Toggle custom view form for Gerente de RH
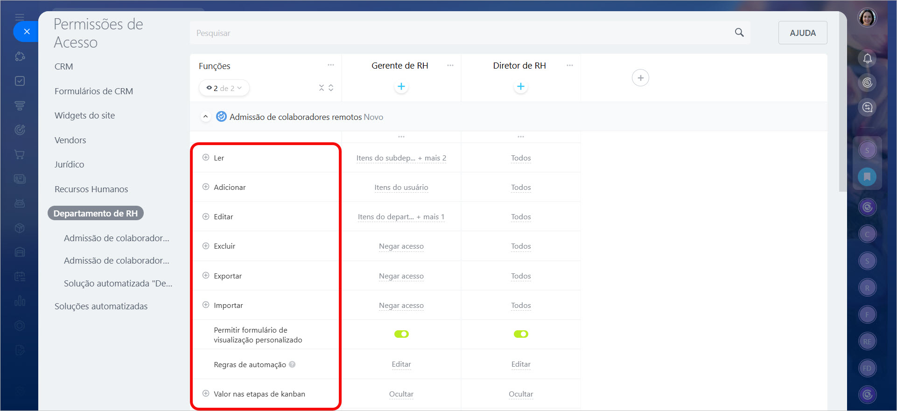Image resolution: width=897 pixels, height=411 pixels. tap(401, 334)
